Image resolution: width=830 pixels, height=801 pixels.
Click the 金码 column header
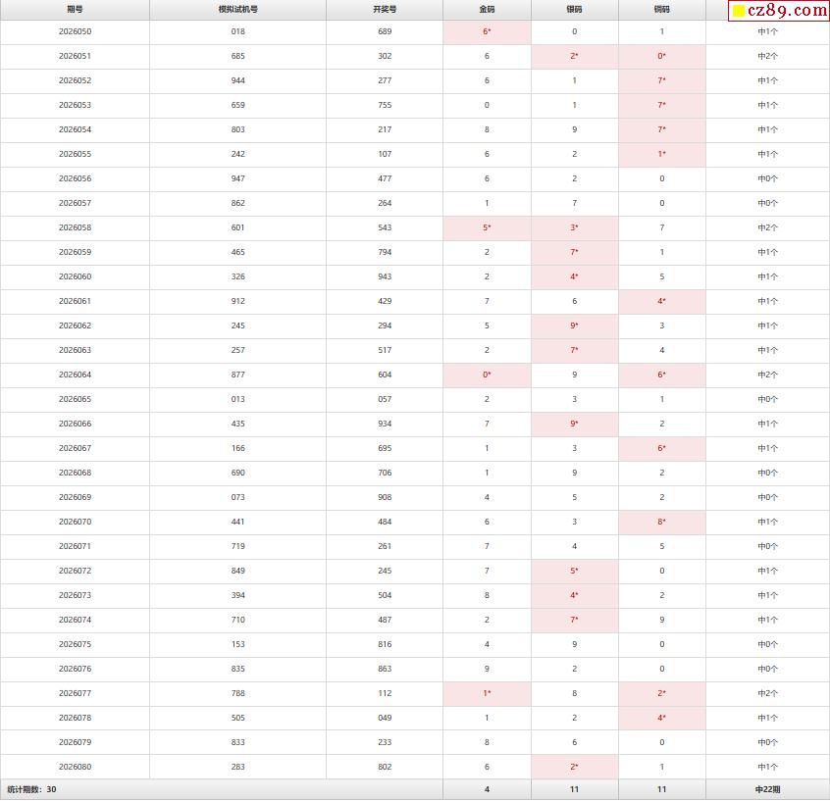tap(487, 9)
